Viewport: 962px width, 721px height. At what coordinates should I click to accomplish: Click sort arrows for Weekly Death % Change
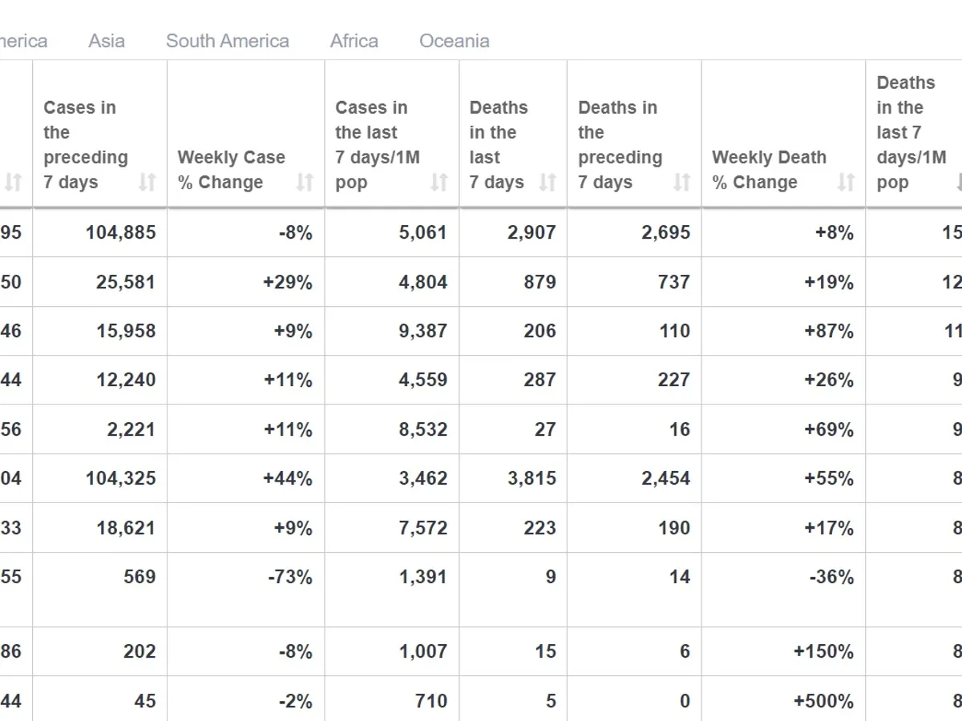point(847,183)
